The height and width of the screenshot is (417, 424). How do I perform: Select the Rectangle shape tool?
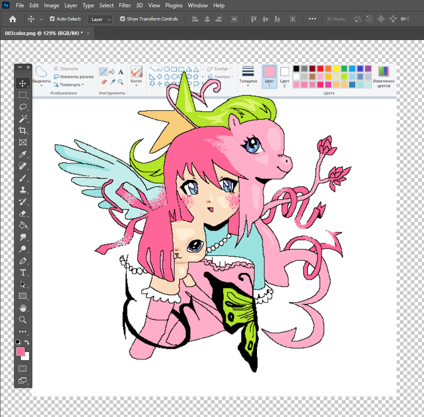coord(23,296)
